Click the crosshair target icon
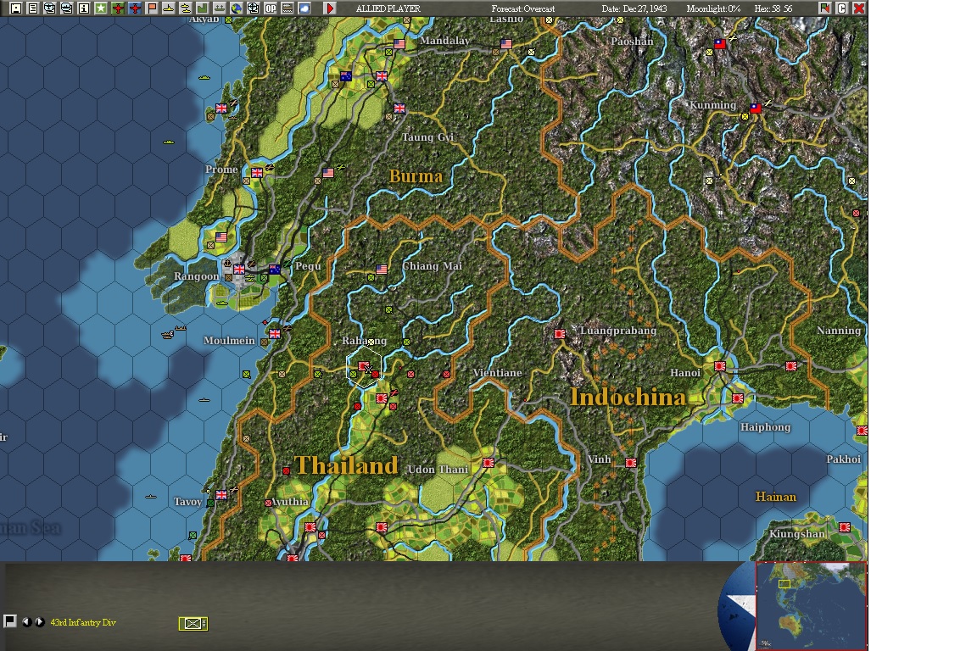The width and height of the screenshot is (977, 651). pos(254,8)
